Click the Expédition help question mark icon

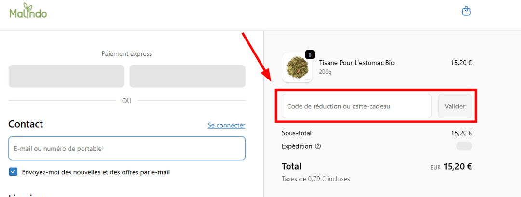(318, 146)
